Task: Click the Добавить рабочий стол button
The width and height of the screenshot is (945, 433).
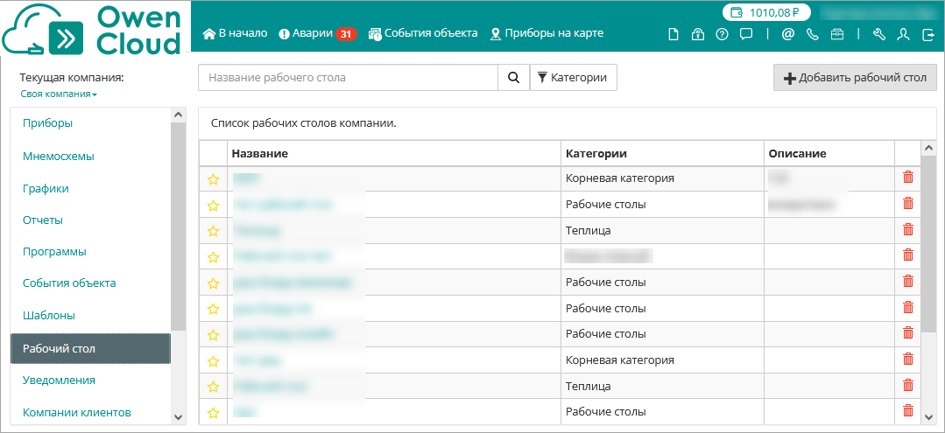Action: pos(855,78)
